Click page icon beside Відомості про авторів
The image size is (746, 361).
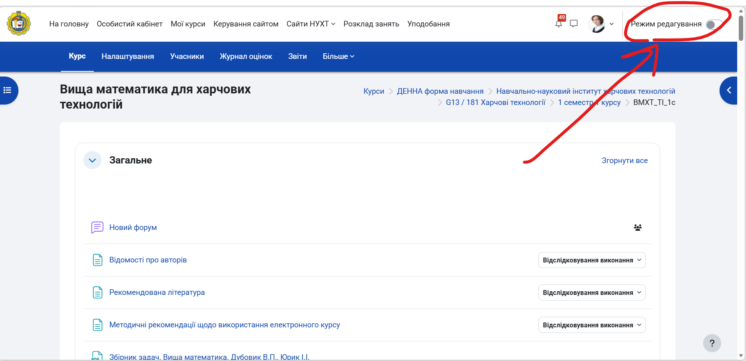tap(97, 260)
